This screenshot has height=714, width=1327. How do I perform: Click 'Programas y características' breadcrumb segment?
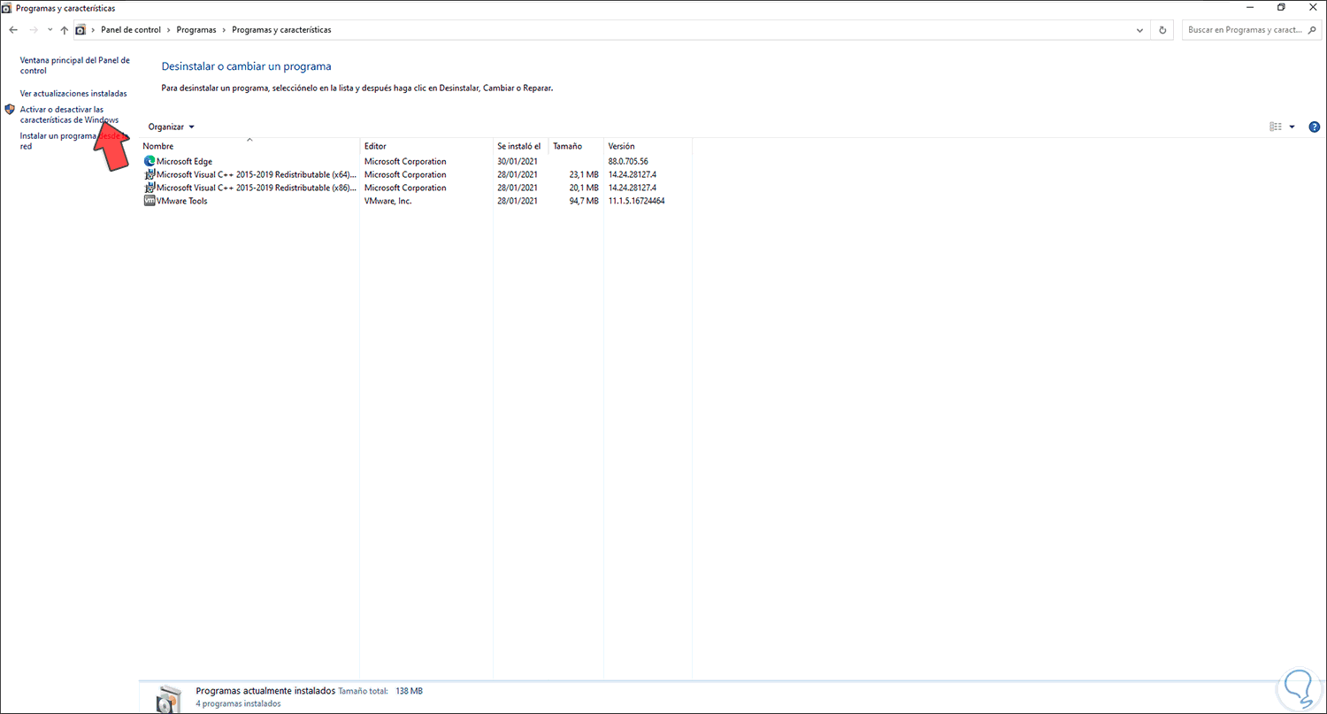[281, 30]
